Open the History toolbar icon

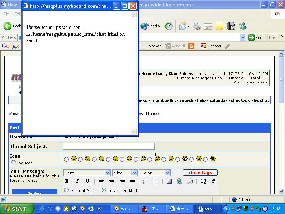(169, 26)
